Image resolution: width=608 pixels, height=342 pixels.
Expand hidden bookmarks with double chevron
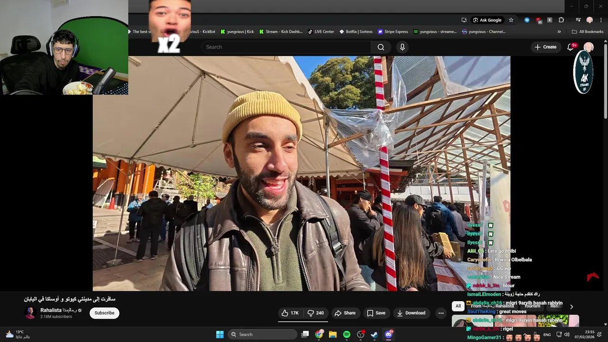(x=559, y=32)
